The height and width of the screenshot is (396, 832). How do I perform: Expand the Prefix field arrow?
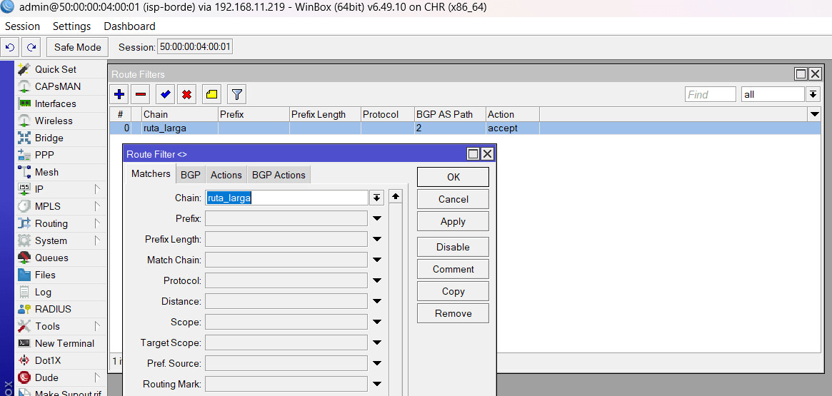coord(377,218)
